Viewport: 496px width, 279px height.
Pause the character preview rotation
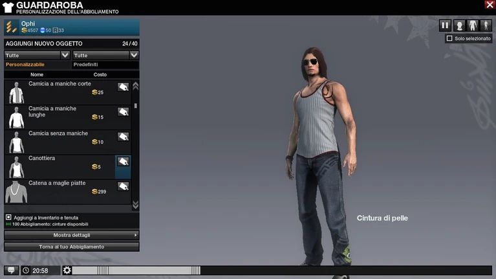(x=445, y=26)
